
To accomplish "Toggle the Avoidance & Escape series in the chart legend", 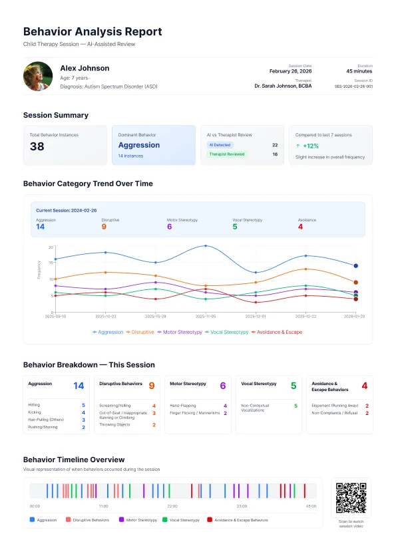I will (x=277, y=332).
